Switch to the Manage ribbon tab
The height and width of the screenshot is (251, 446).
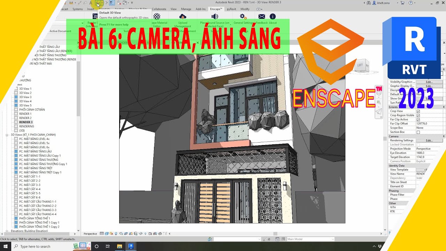pyautogui.click(x=186, y=9)
